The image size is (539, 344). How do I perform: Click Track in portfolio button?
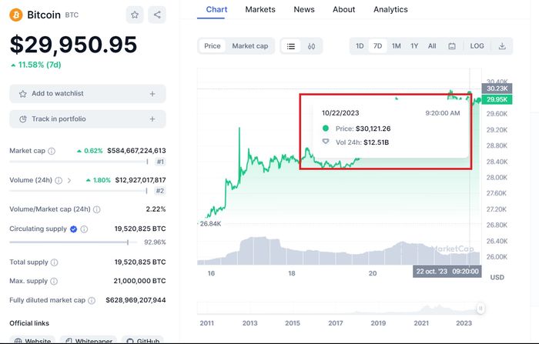pos(87,119)
